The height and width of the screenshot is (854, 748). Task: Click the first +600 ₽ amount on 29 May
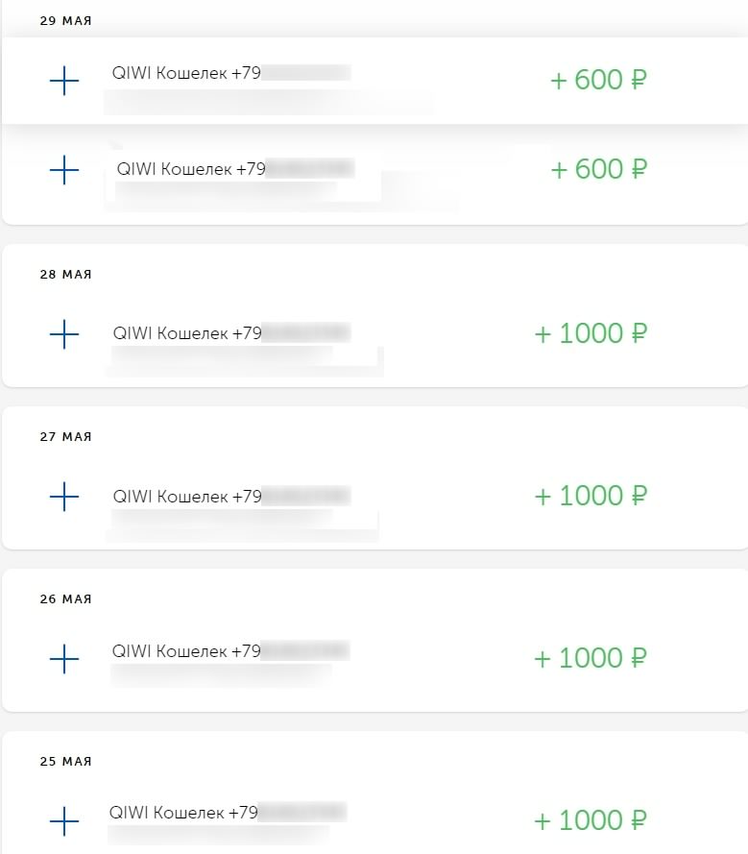(598, 80)
